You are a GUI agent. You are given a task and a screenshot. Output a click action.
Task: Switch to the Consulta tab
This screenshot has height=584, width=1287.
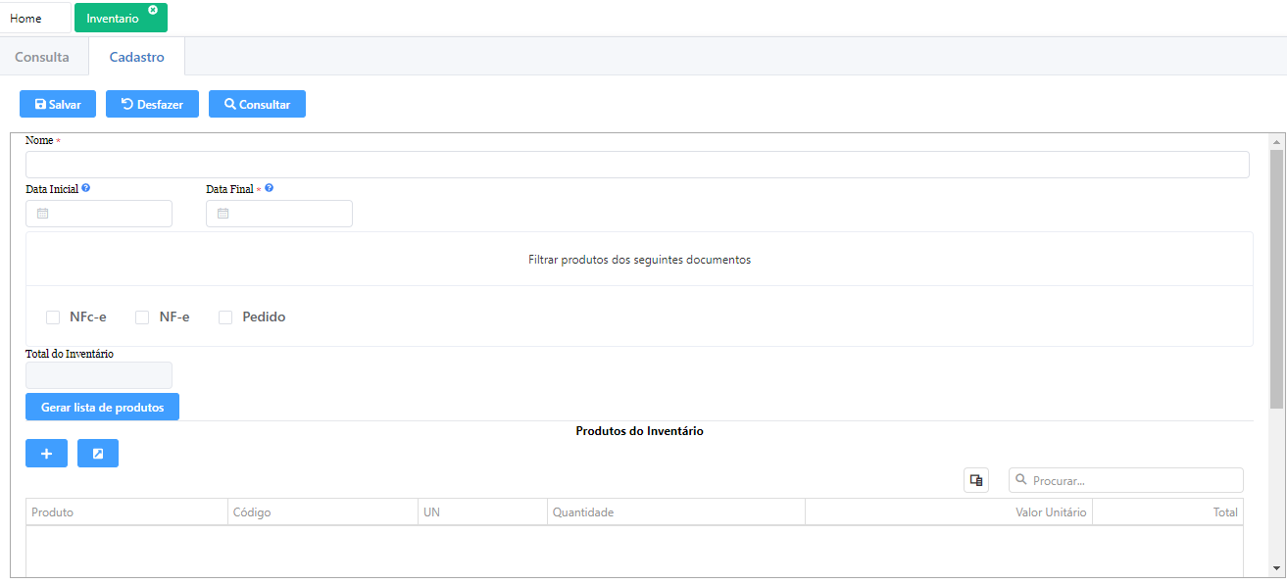pos(42,57)
